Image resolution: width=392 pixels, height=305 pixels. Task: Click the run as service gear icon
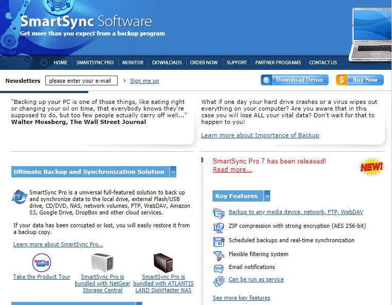(219, 281)
